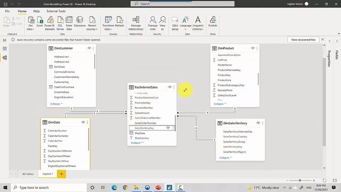This screenshot has height=192, width=341.
Task: Open File Explorer from taskbar
Action: coord(136,187)
